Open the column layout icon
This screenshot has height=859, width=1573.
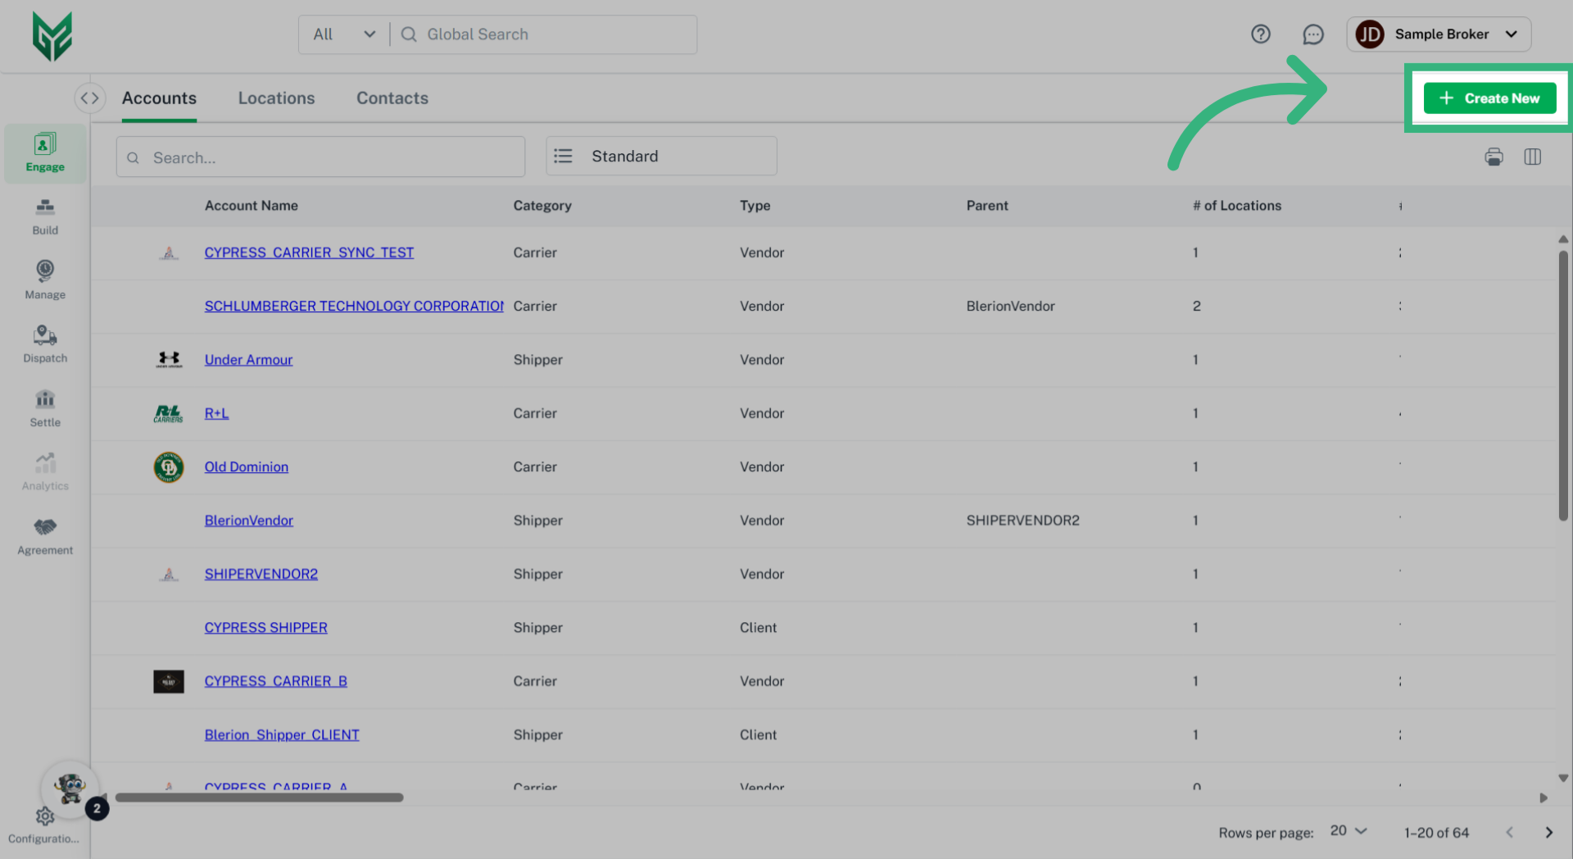(1532, 157)
